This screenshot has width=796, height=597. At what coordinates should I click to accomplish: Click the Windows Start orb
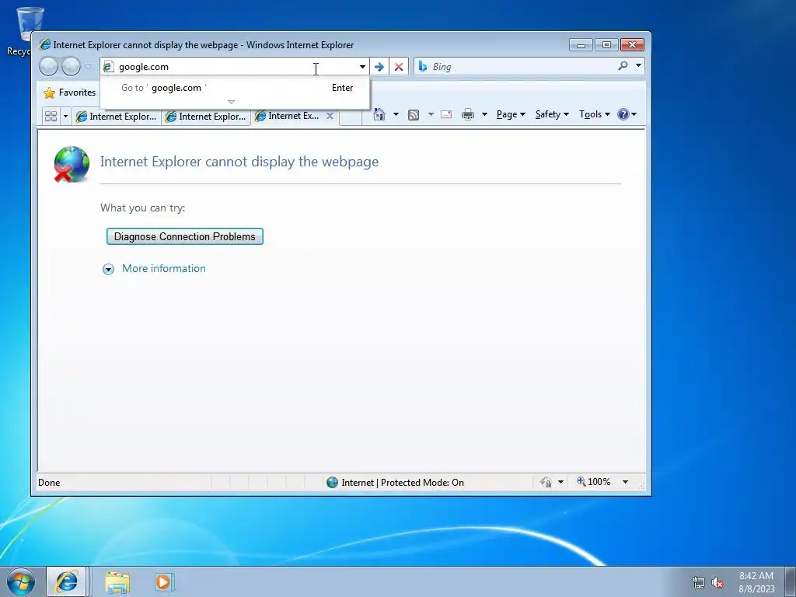(21, 581)
